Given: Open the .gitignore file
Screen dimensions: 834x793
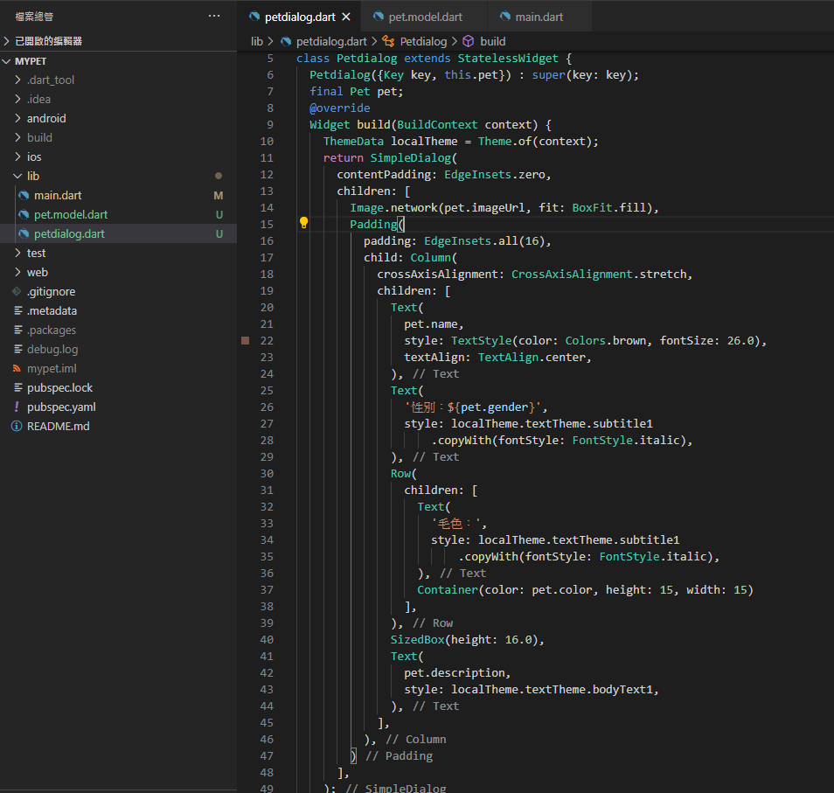Looking at the screenshot, I should (51, 291).
